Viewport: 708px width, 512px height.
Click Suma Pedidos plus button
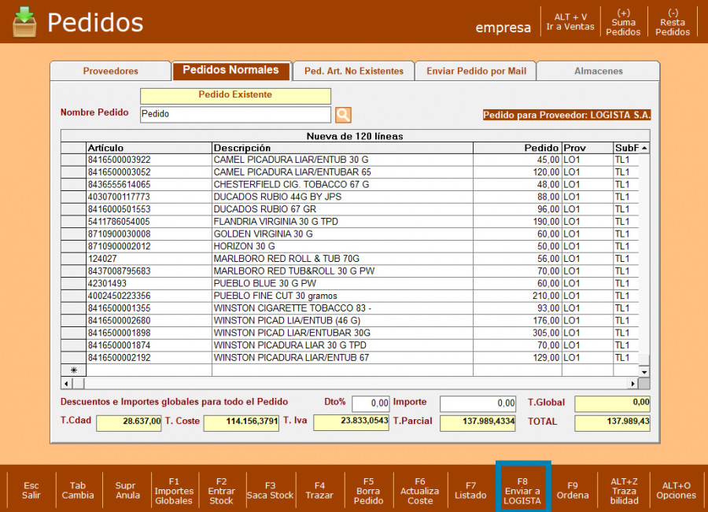coord(623,22)
